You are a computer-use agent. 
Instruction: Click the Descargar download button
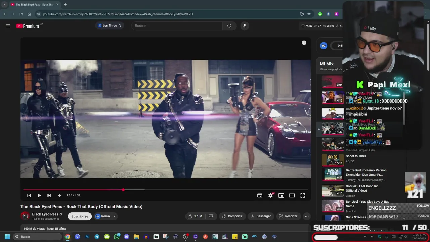[x=261, y=216]
